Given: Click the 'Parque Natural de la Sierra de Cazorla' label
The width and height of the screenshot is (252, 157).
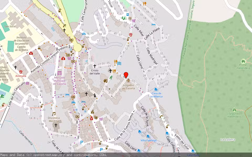Looking at the screenshot, I should (x=189, y=28).
